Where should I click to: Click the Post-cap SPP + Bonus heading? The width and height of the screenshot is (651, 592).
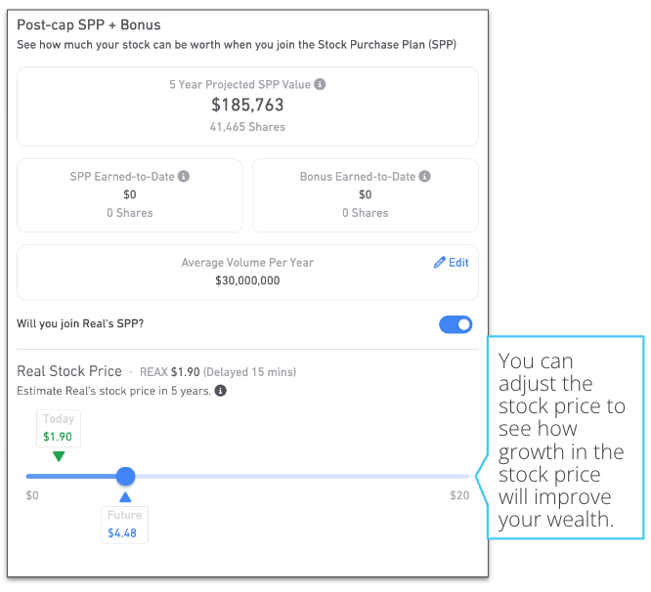(89, 24)
